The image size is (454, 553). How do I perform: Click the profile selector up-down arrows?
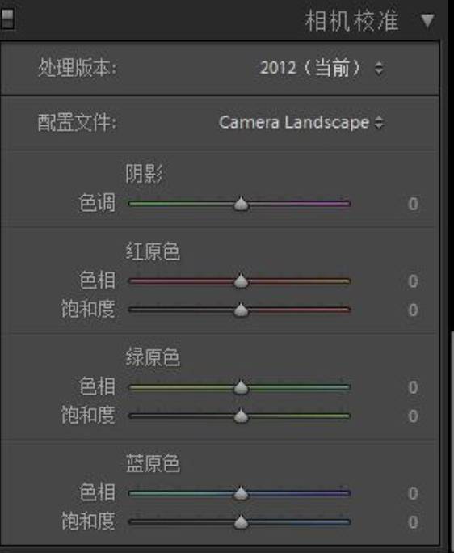pyautogui.click(x=379, y=123)
